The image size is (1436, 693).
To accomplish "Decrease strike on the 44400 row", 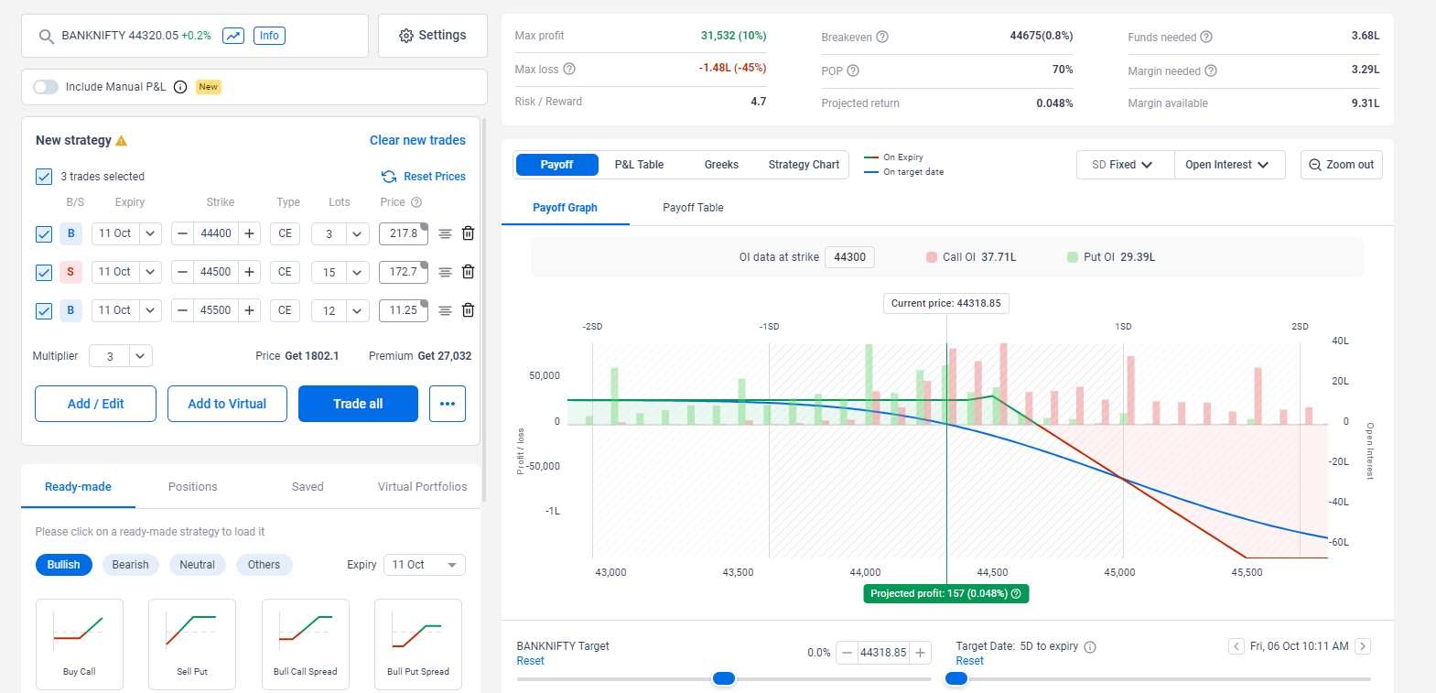I will pyautogui.click(x=182, y=233).
